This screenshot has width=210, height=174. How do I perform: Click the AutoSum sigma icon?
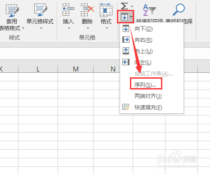125,6
